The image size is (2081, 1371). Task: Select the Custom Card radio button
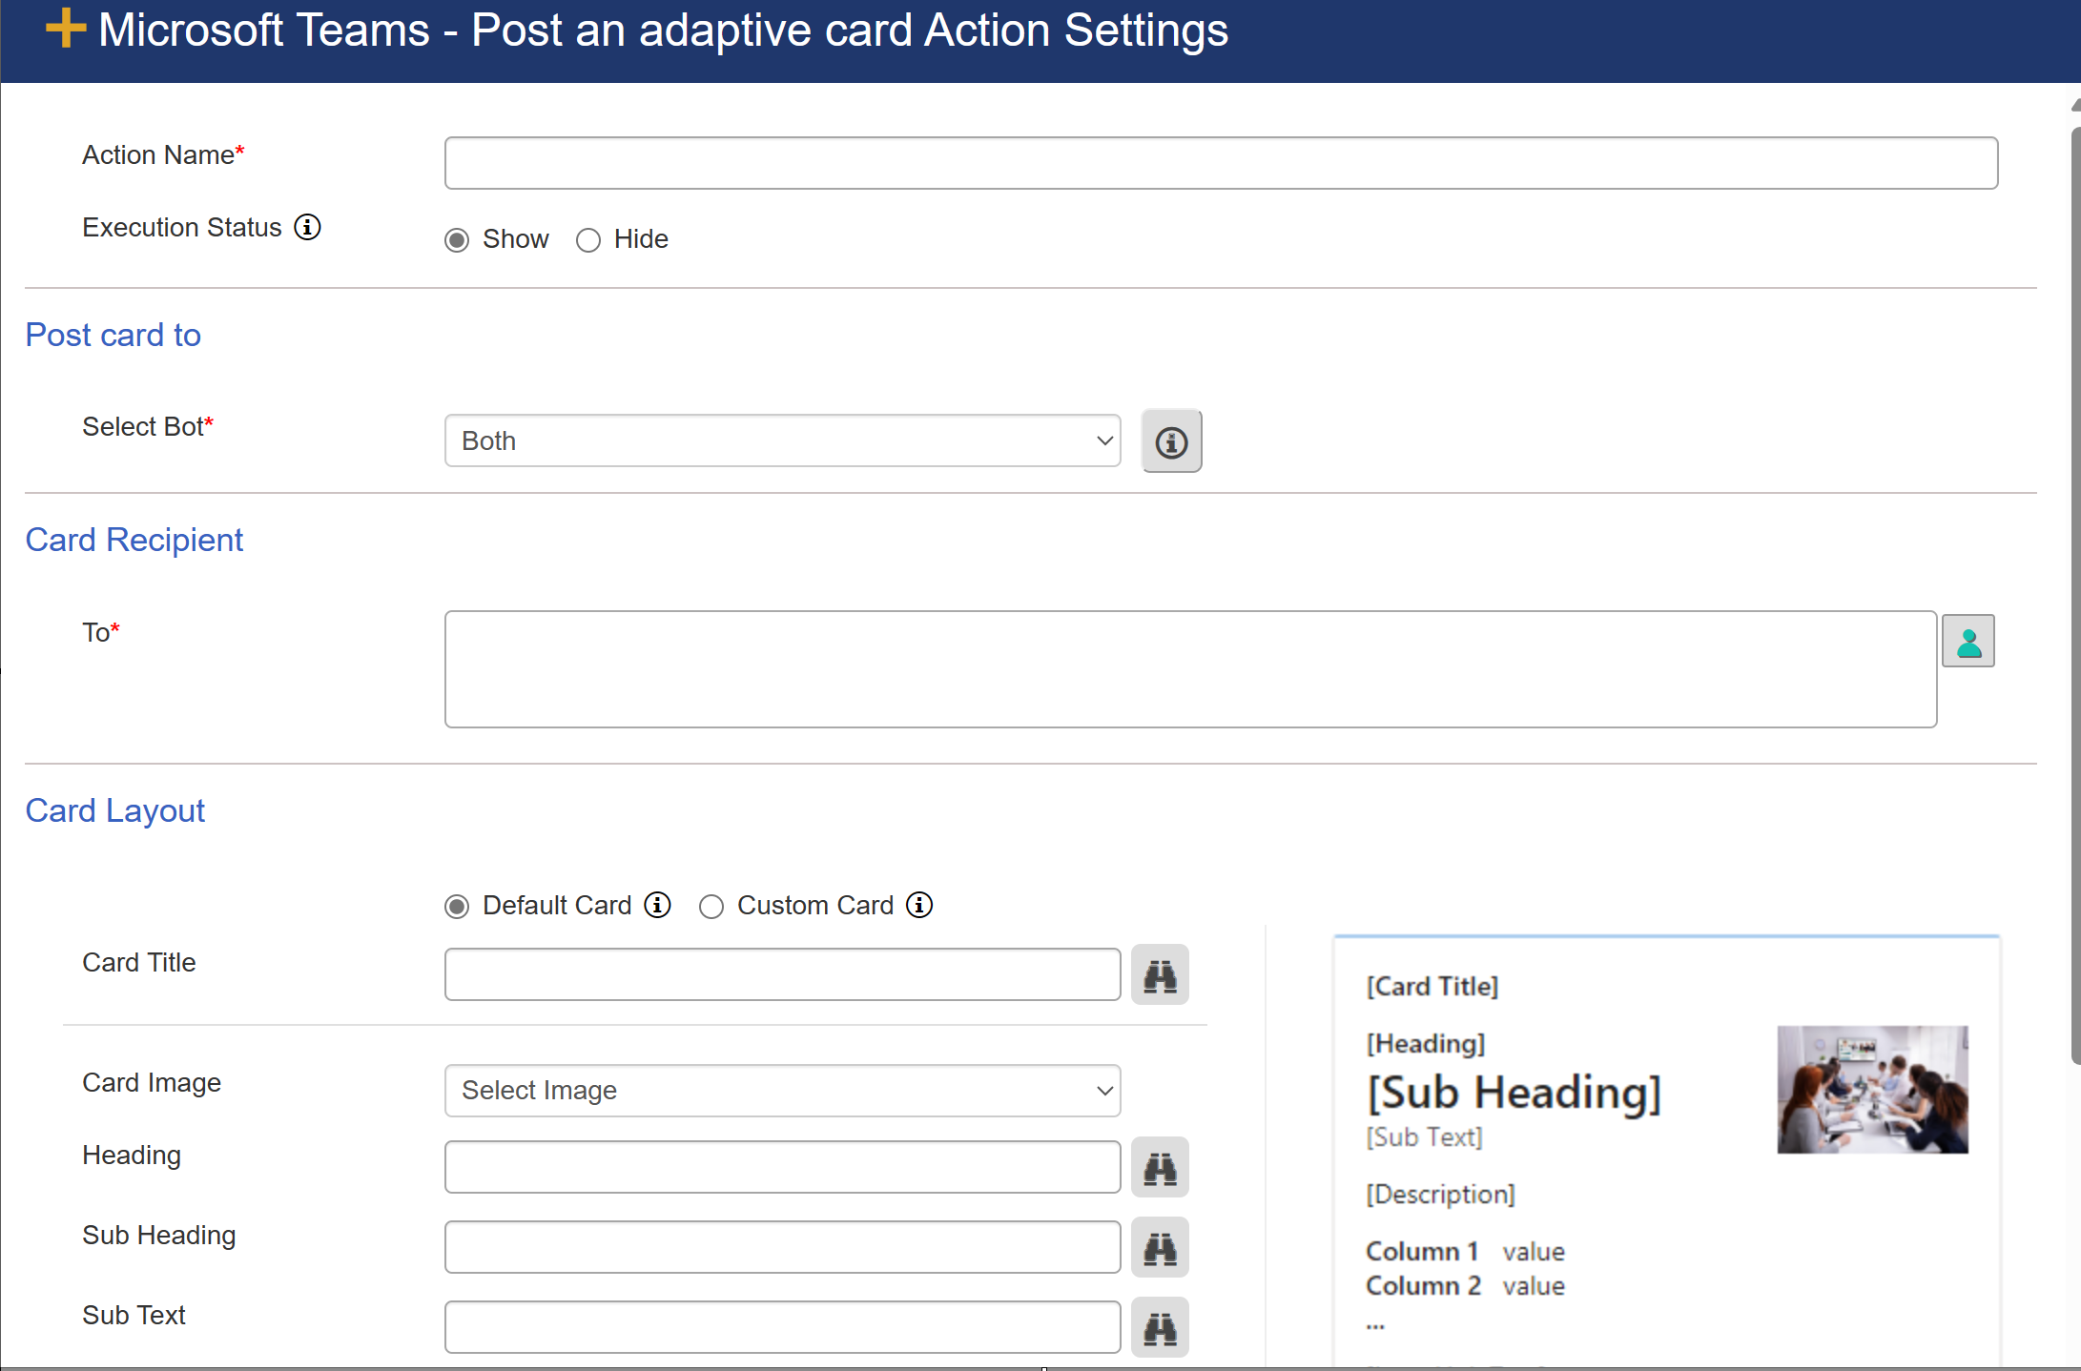pyautogui.click(x=709, y=905)
